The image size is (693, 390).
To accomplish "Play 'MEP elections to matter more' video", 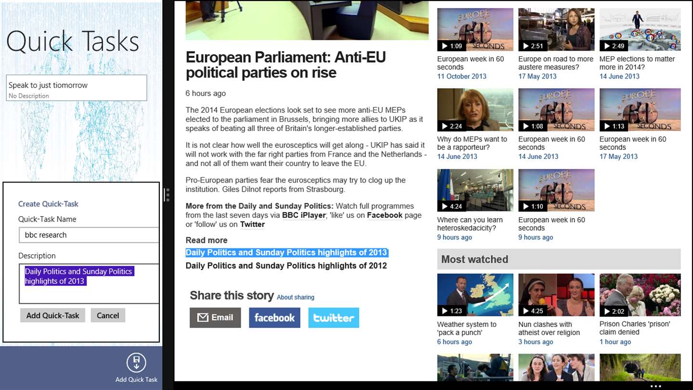I will [x=640, y=29].
